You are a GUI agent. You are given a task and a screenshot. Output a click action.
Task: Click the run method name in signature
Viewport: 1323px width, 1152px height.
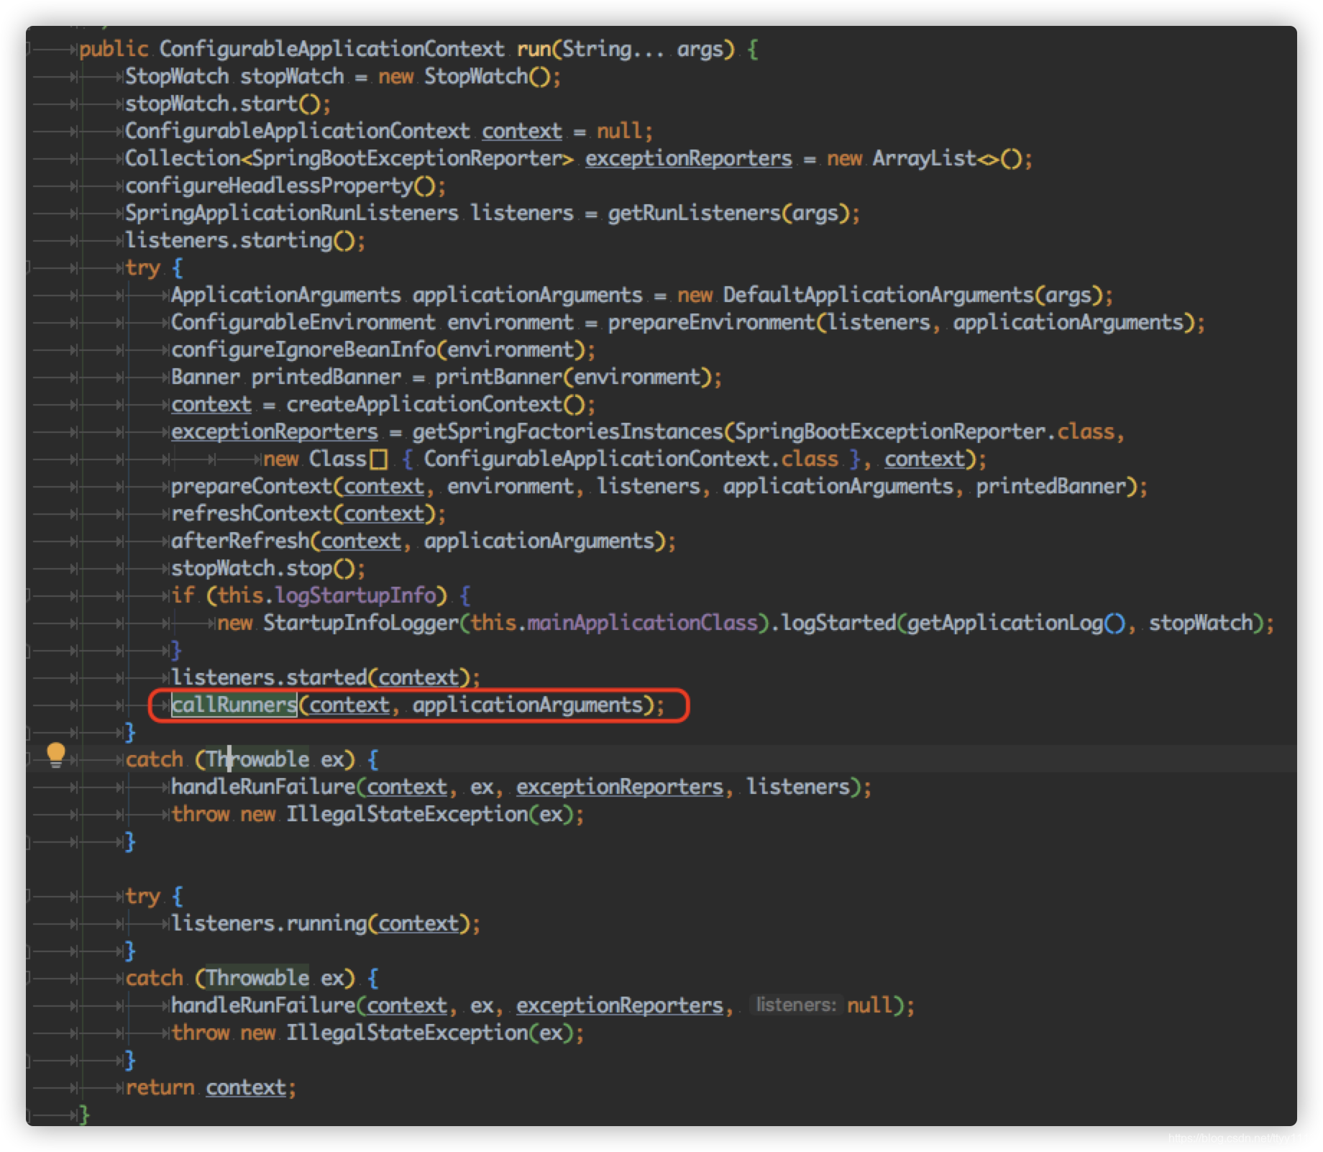point(534,49)
